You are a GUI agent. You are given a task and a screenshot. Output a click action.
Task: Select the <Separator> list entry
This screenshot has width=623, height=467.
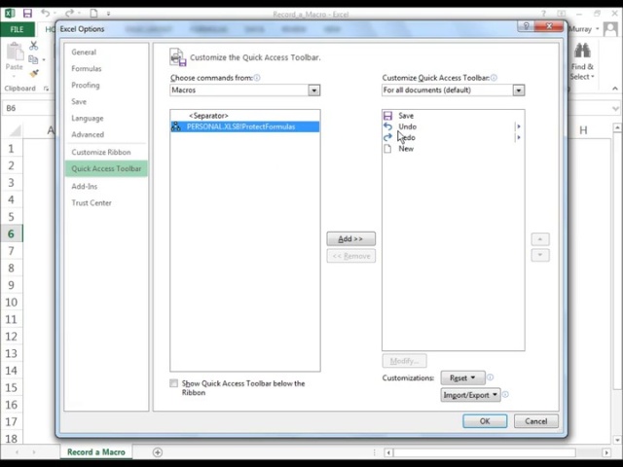pyautogui.click(x=244, y=116)
